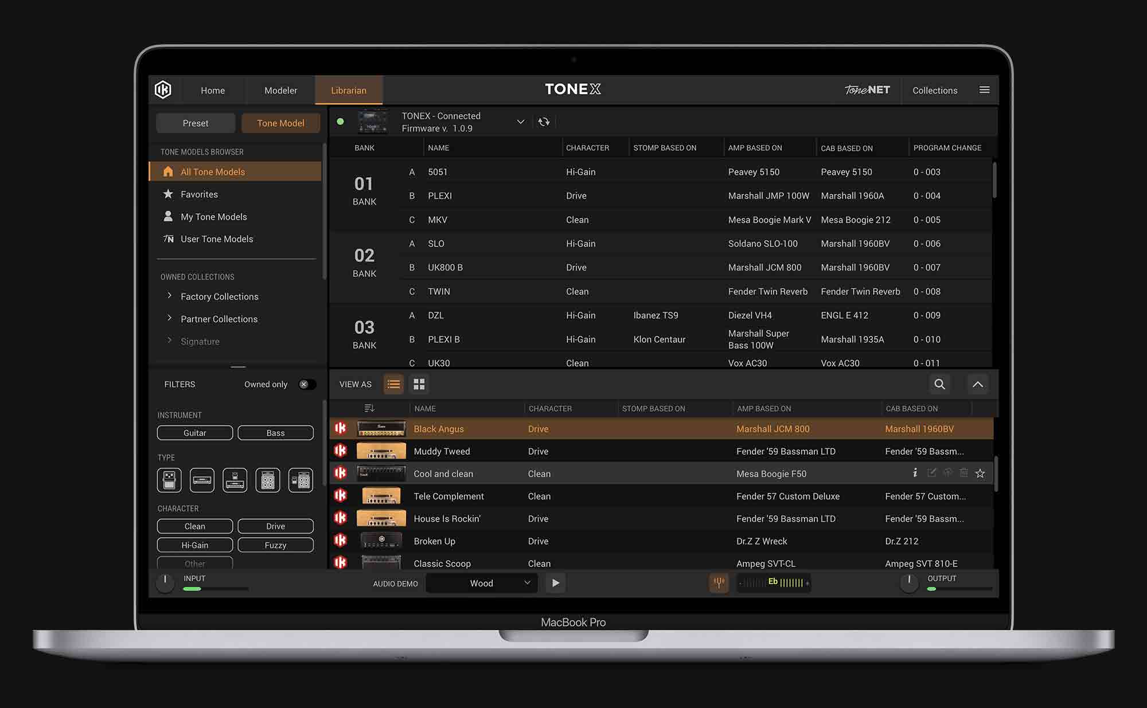
Task: Select the Tele Complement tone model
Action: click(x=661, y=496)
